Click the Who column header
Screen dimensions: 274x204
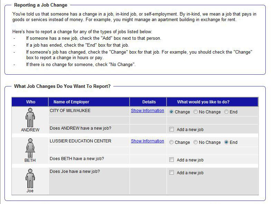31,102
